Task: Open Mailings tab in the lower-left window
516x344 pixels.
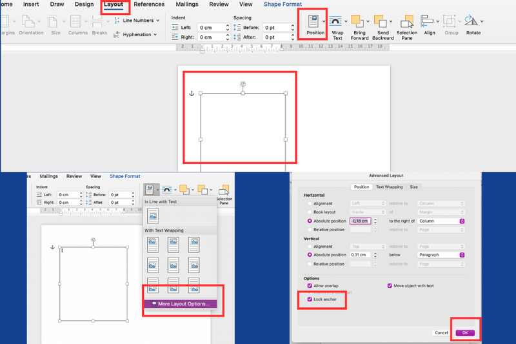Action: coord(49,176)
